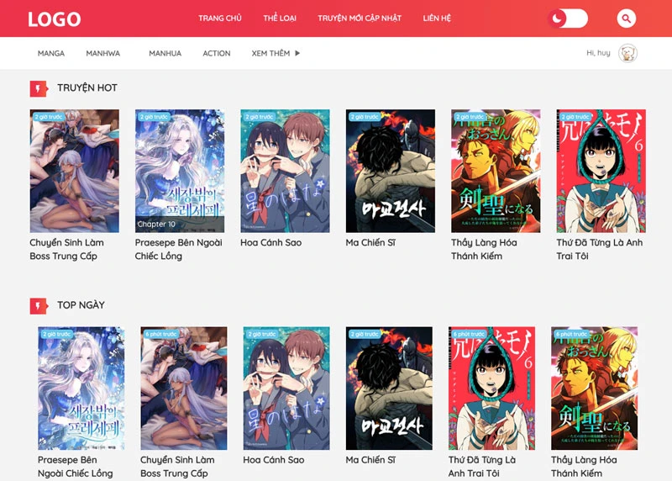The width and height of the screenshot is (672, 481).
Task: Click Chapter 10 label on Praesepe cover
Action: tap(157, 225)
